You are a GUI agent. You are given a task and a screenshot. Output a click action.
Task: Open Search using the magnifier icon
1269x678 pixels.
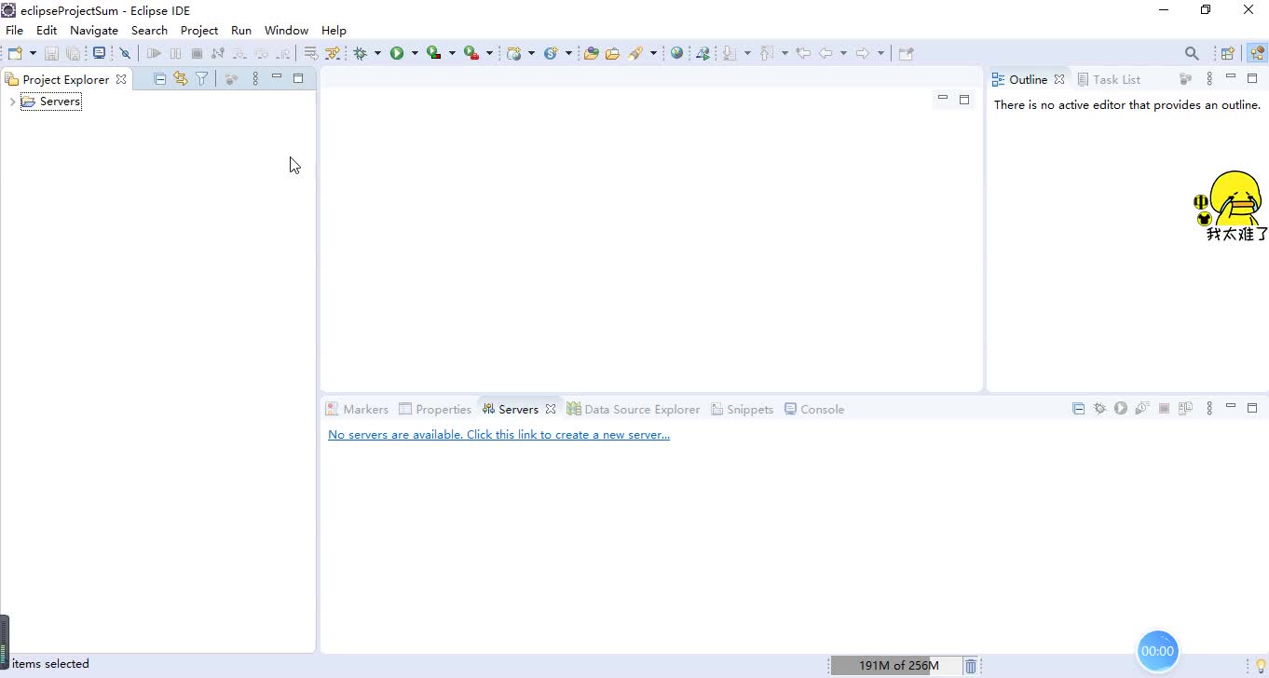click(x=1193, y=53)
